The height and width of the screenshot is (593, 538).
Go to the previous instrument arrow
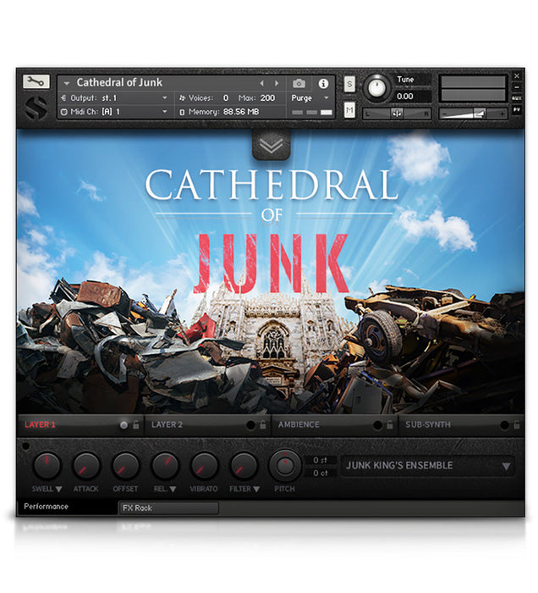(261, 84)
